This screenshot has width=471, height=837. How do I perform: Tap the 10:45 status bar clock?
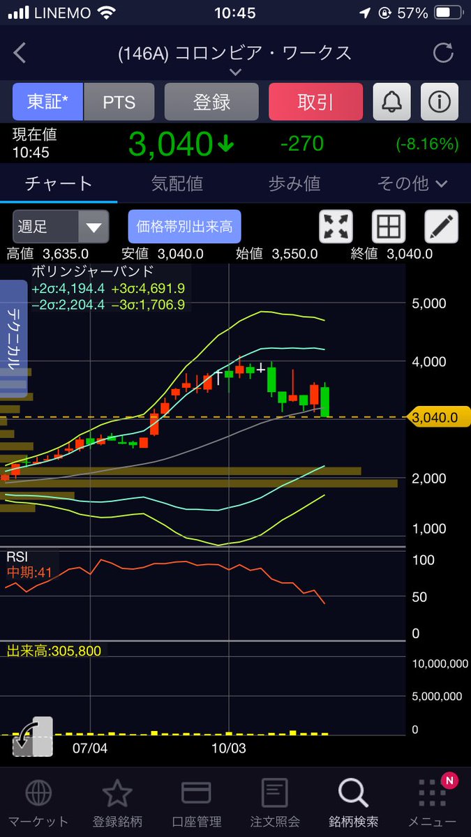[x=235, y=13]
